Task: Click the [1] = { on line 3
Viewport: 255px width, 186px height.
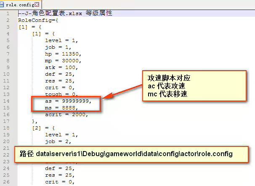Action: point(30,27)
